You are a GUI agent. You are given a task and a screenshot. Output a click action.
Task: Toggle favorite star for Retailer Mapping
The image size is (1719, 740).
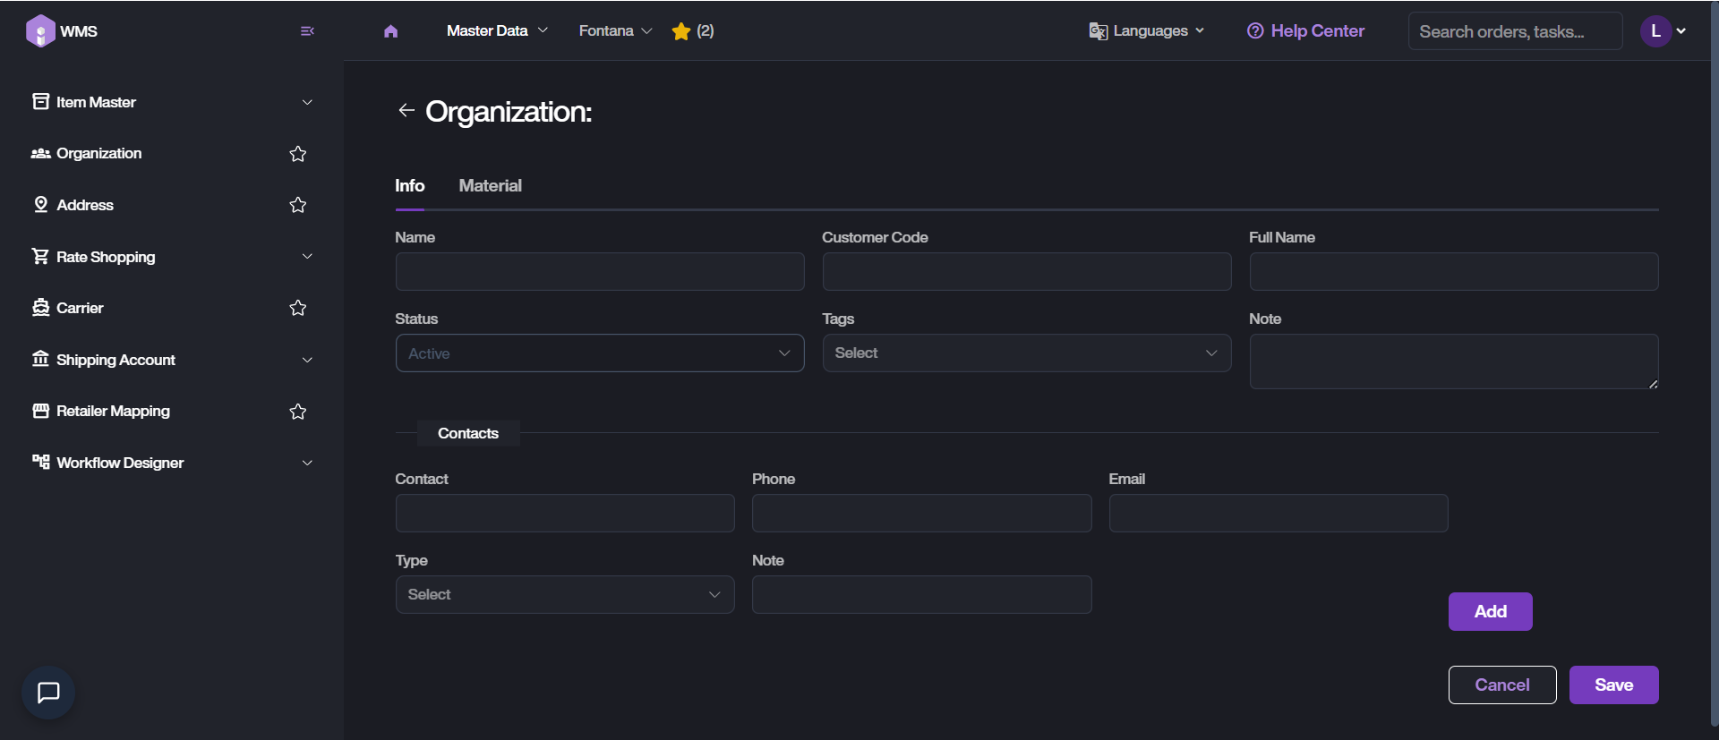pyautogui.click(x=298, y=412)
